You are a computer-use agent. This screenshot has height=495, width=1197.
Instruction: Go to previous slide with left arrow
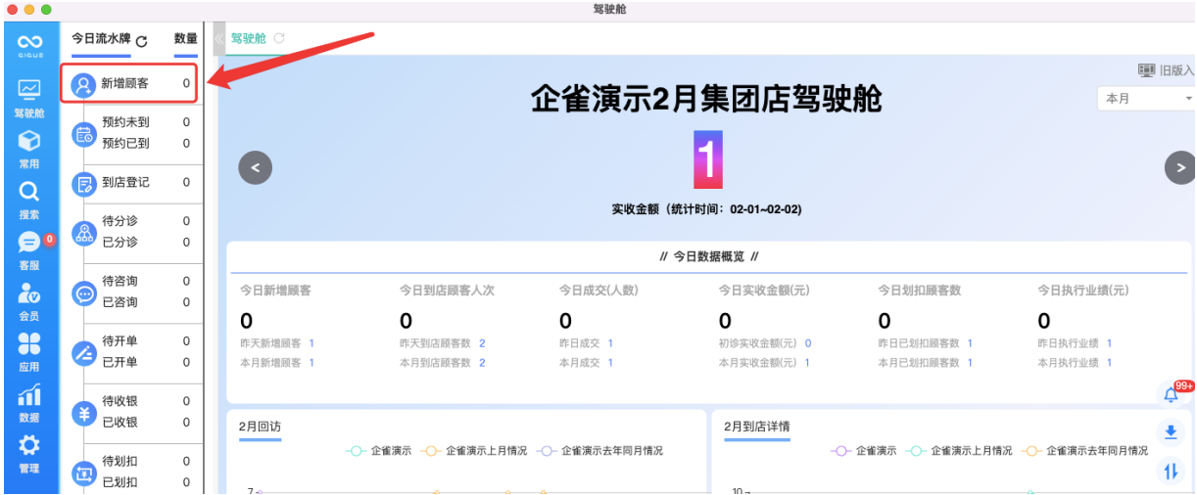255,168
